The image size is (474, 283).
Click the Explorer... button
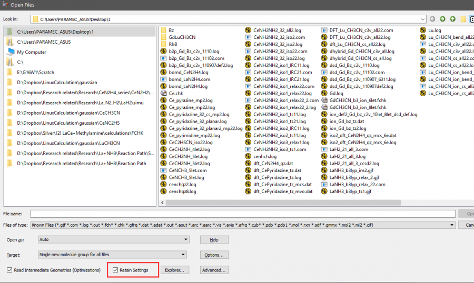pos(175,270)
